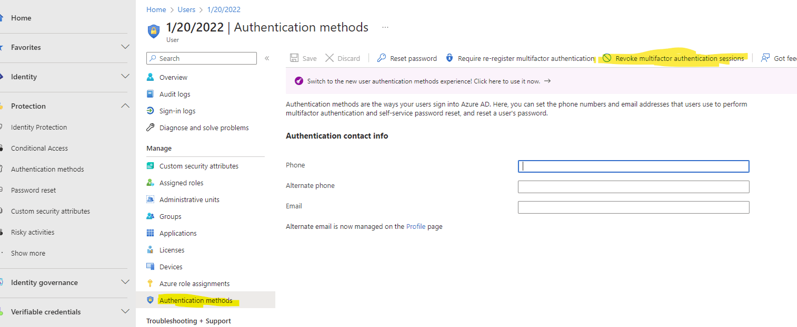This screenshot has width=797, height=327.
Task: Click the Devices monitor icon
Action: pos(151,267)
